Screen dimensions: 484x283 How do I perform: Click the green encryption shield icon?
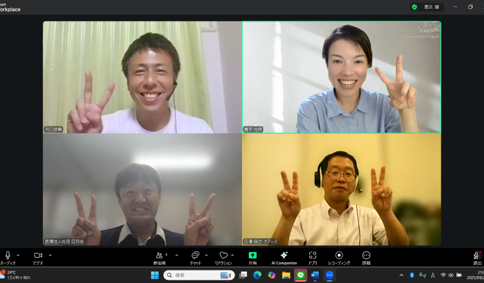pyautogui.click(x=414, y=7)
